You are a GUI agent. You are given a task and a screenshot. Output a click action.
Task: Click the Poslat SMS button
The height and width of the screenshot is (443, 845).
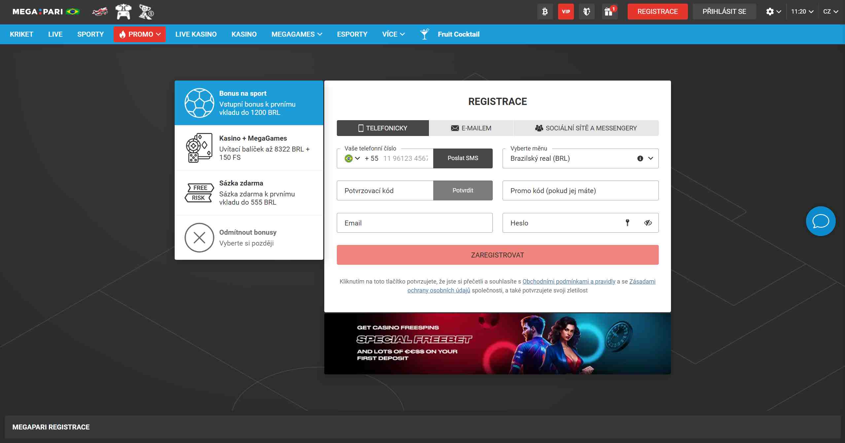(463, 158)
